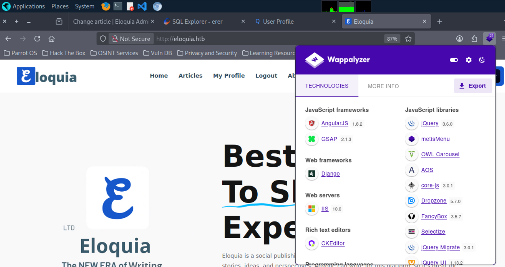The width and height of the screenshot is (505, 267).
Task: Launch Visual Studio Code from top panel
Action: click(x=142, y=6)
